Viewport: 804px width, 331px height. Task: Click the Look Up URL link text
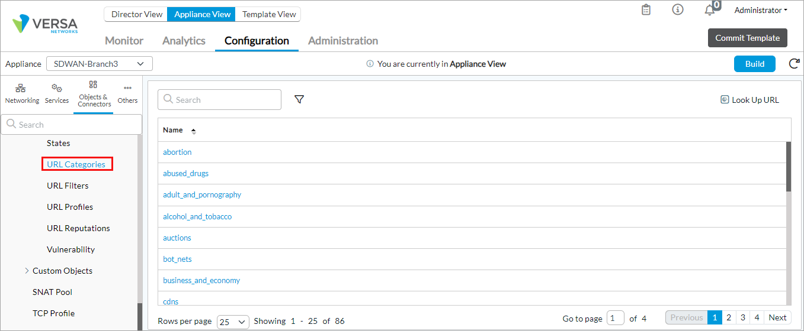tap(755, 100)
